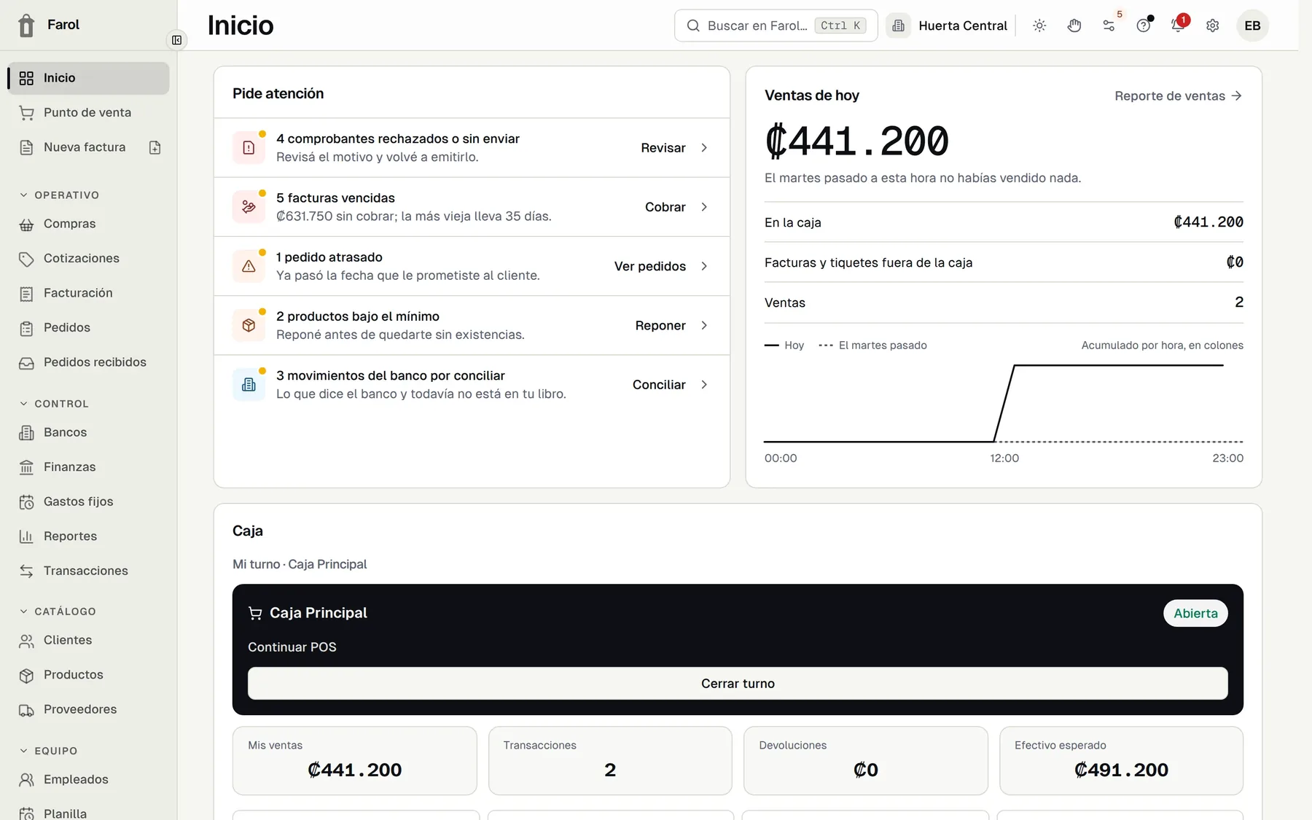The height and width of the screenshot is (820, 1312).
Task: Collapse the OPERATIVO section
Action: 59,195
